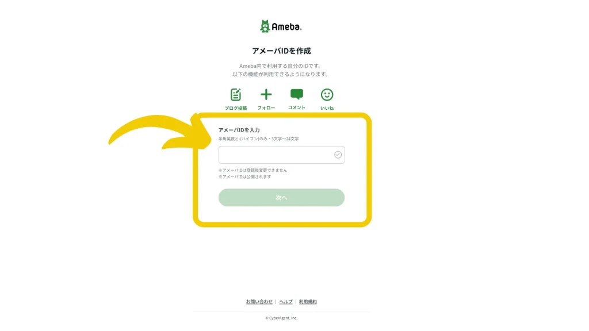
Task: Click the Ameba内で利用する自分のIDです description line
Action: [280, 66]
